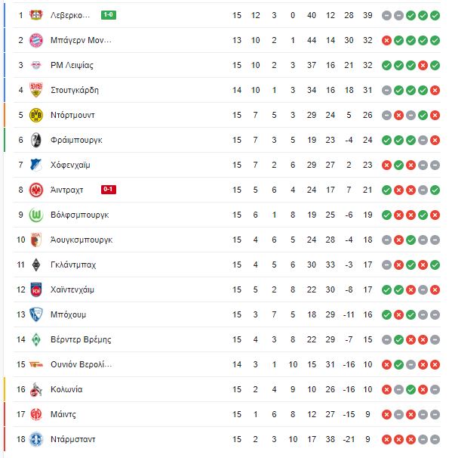The width and height of the screenshot is (449, 458).
Task: Open the red 0-1 live score badge
Action: [109, 190]
